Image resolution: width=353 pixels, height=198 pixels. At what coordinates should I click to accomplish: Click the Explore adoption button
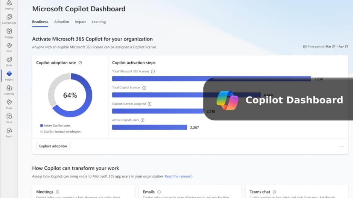53,146
